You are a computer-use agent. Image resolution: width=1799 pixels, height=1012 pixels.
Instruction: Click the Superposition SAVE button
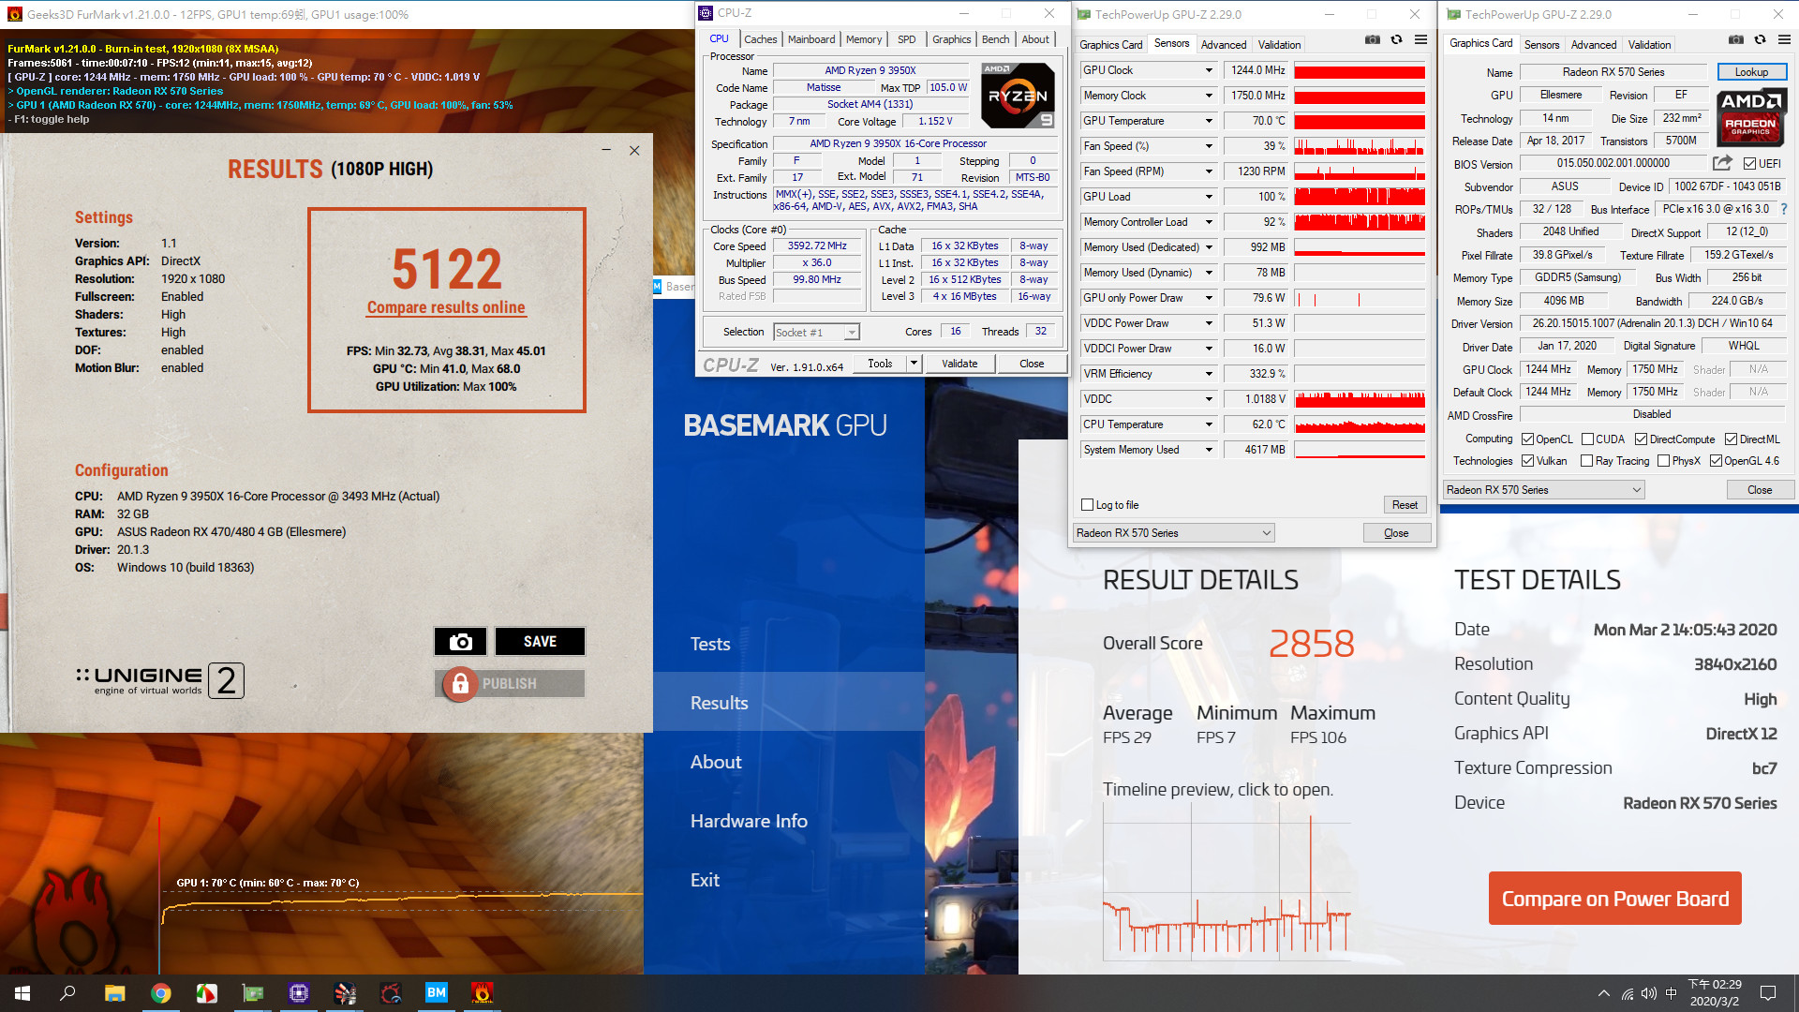540,642
